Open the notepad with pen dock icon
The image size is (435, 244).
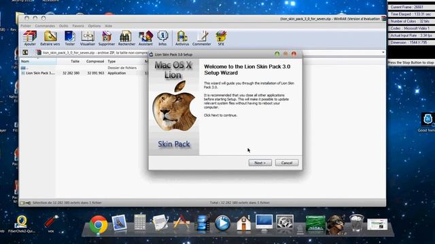160,222
